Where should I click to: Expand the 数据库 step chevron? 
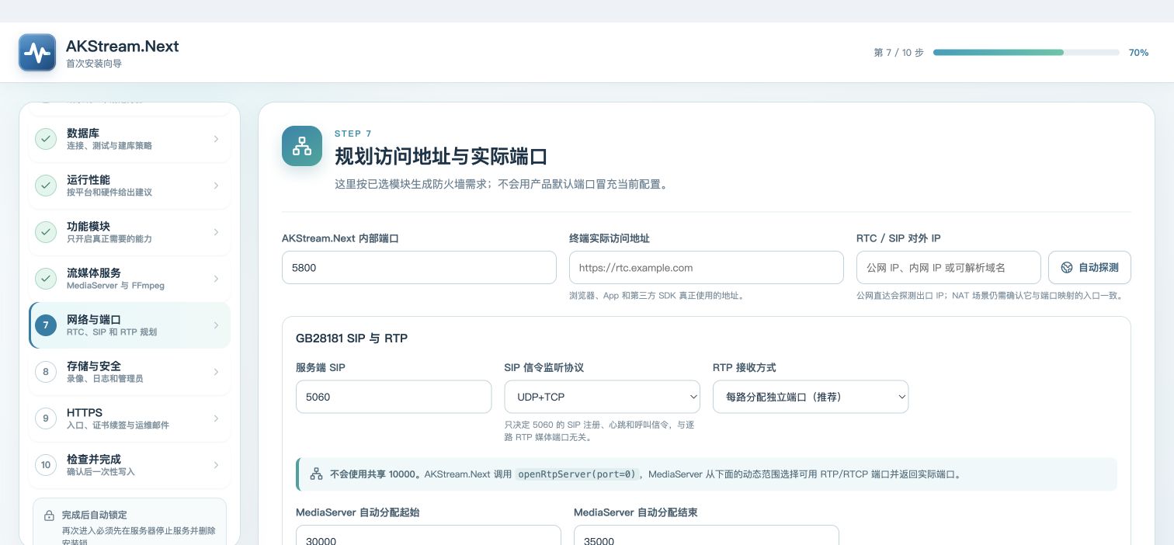(x=216, y=139)
